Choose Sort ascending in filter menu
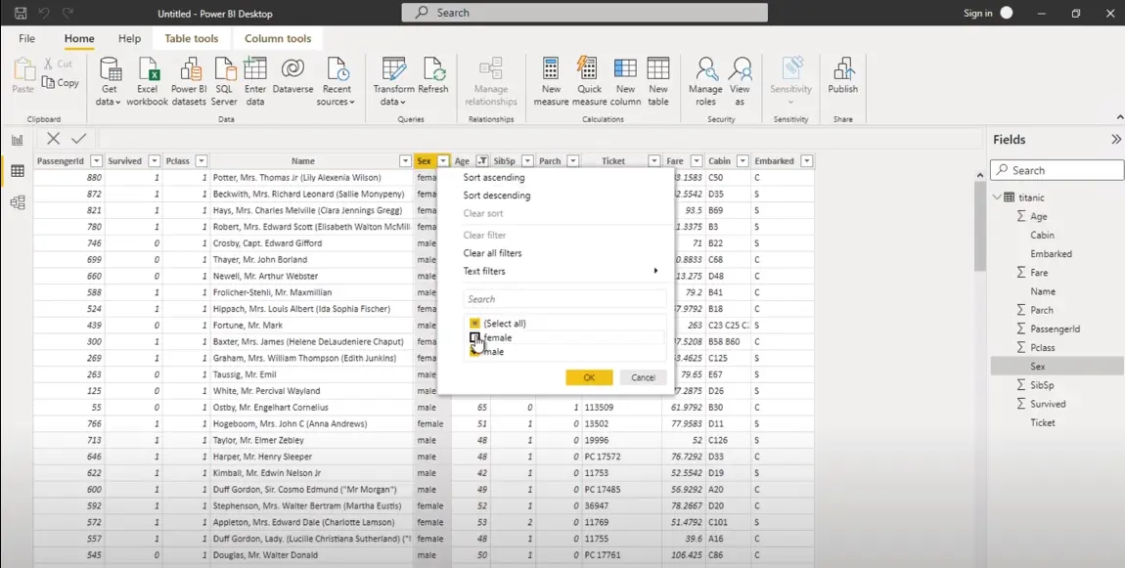Viewport: 1125px width, 568px height. click(494, 177)
